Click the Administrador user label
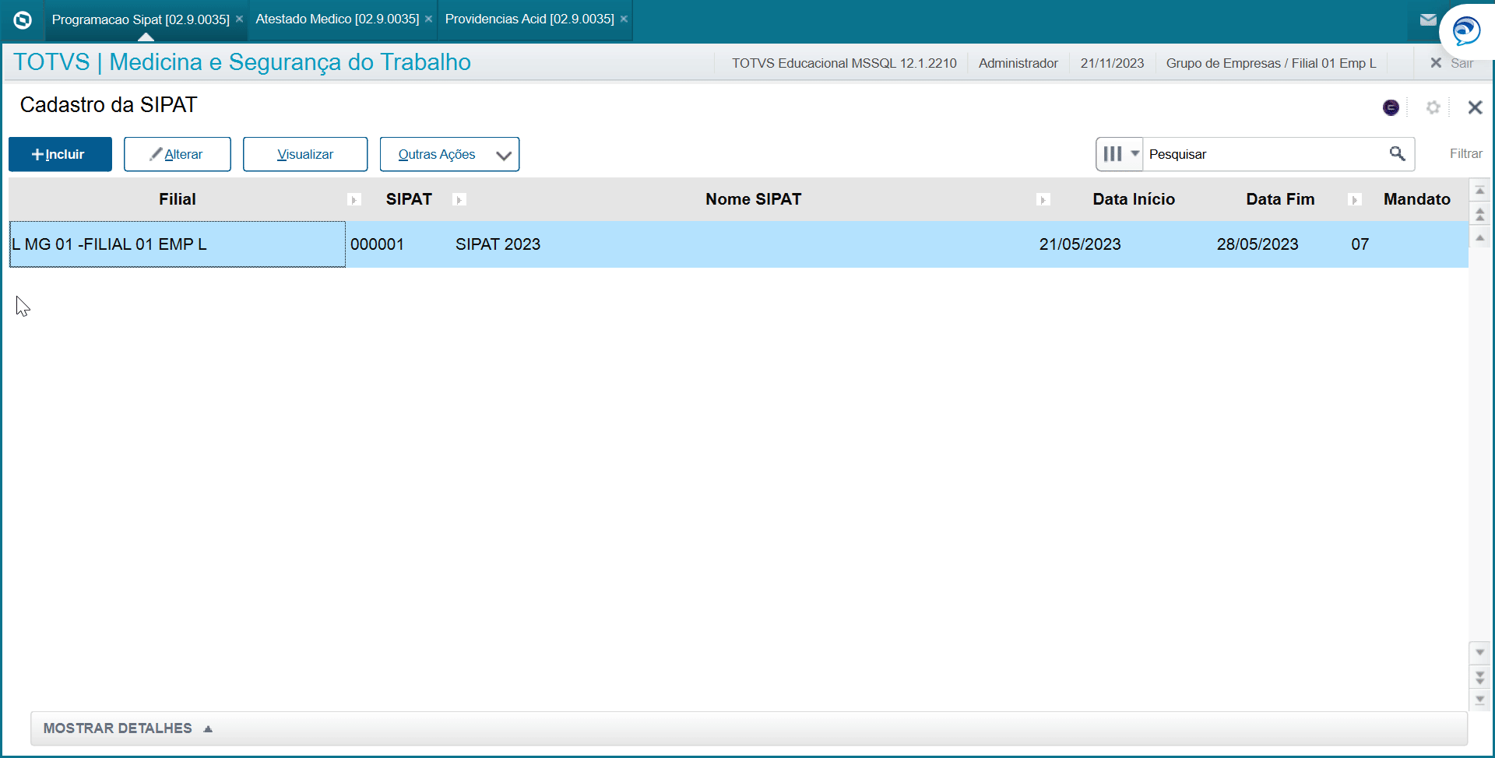 pos(1018,63)
